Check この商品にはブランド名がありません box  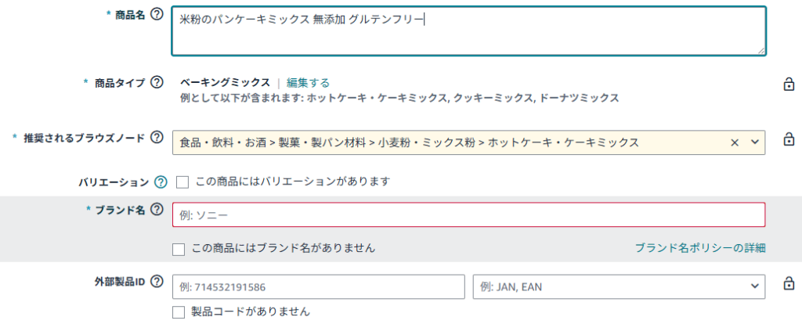click(x=179, y=250)
